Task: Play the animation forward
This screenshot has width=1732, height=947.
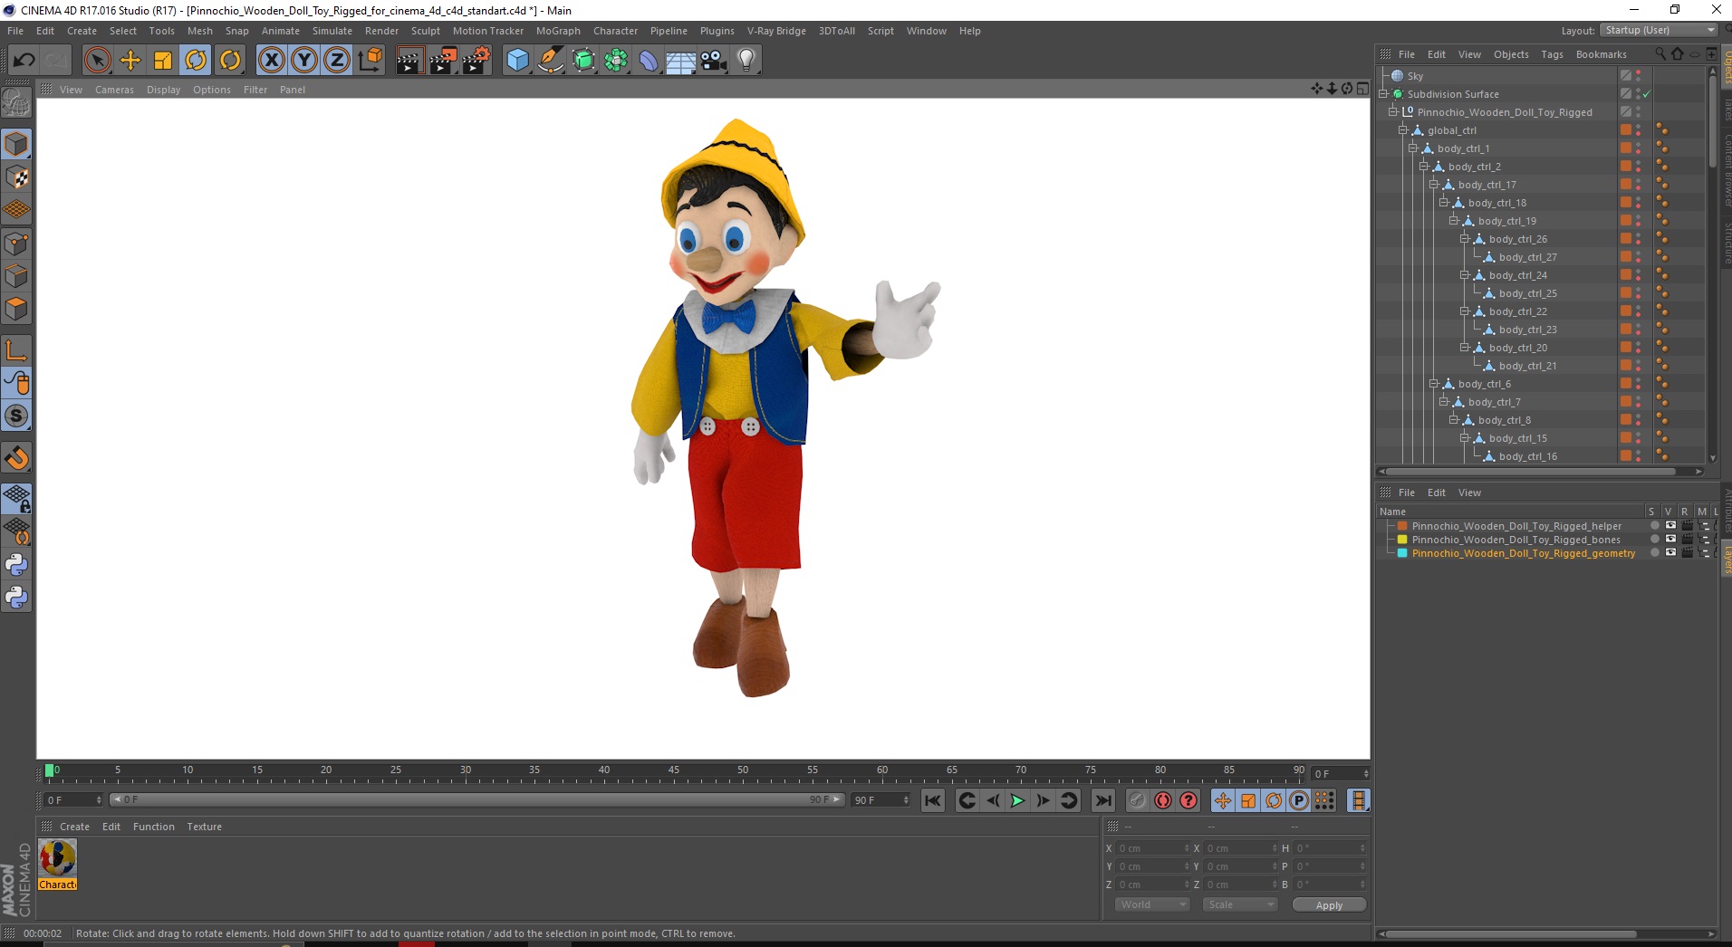Action: 1017,800
